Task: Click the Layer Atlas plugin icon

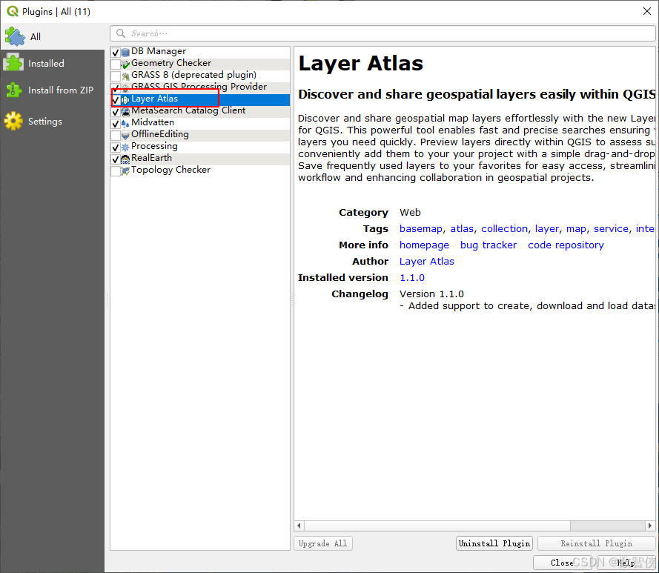Action: tap(125, 100)
